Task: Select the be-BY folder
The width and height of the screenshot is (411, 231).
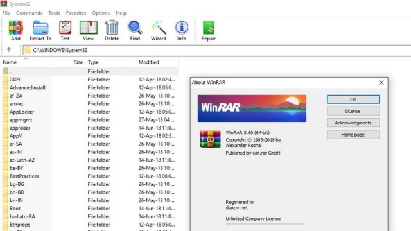Action: 16,168
